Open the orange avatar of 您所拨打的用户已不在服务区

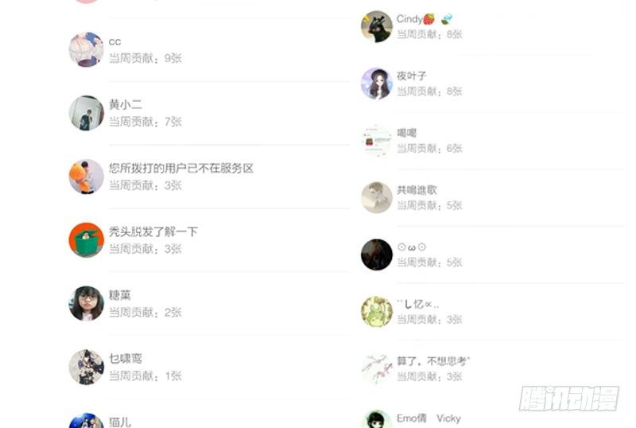[86, 177]
